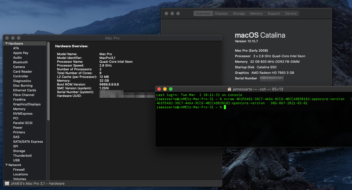Select Locations under Network in sidebar
This screenshot has width=352, height=190.
click(20, 174)
